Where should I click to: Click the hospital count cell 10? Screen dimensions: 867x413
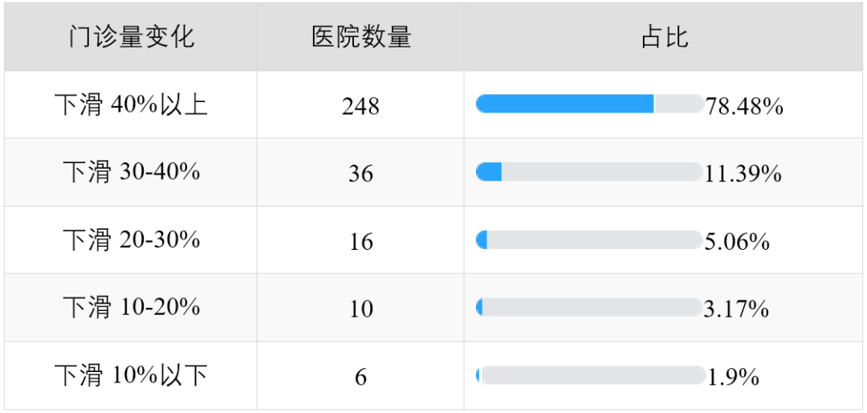pos(360,309)
